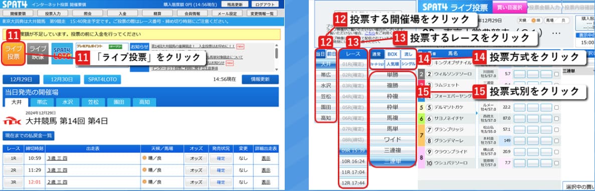This screenshot has height=191, width=595.
Task: Select the シングル voting method button
Action: 408,64
